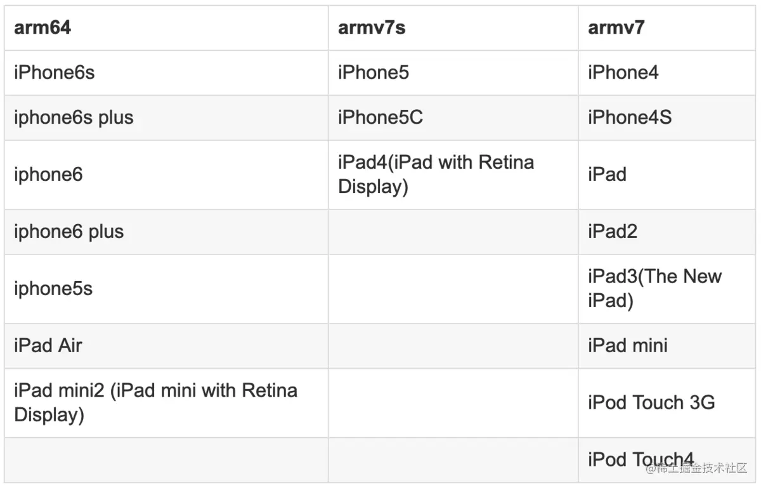Click the iPhone4 cell
The image size is (761, 488).
(623, 72)
